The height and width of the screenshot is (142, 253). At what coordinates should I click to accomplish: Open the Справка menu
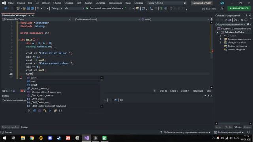pyautogui.click(x=139, y=3)
